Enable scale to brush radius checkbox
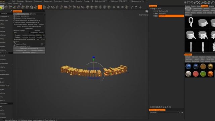 click(x=14, y=20)
